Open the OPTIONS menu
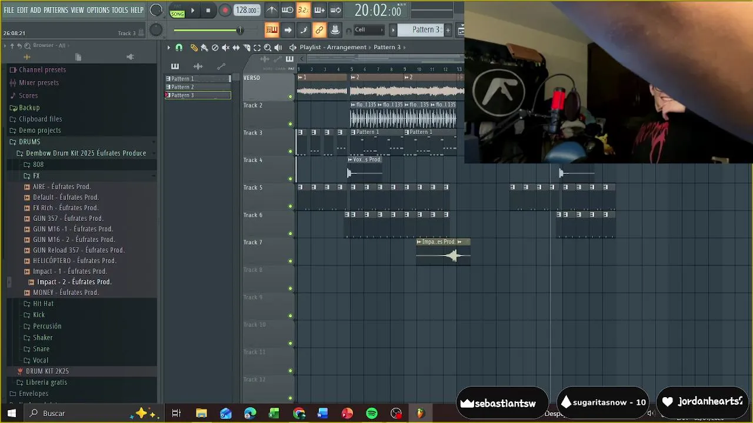Viewport: 753px width, 423px height. tap(98, 11)
